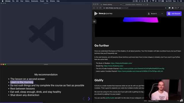Viewport: 184px width, 103px height.
Task: Open Notification Center icon in menu bar
Action: coord(181,1)
